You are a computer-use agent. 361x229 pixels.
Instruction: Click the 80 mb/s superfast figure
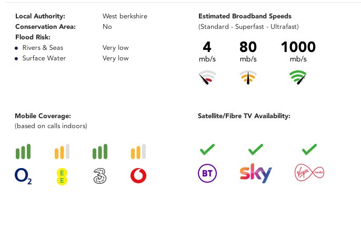point(248,51)
